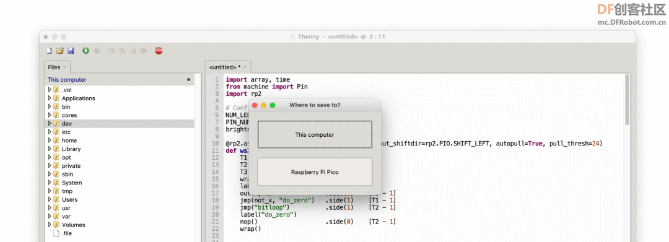
Task: Run the current script with the green play icon
Action: [85, 51]
